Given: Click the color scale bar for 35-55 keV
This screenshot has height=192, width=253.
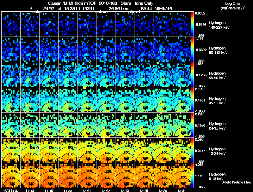Looking at the screenshot, I should click(x=192, y=100).
